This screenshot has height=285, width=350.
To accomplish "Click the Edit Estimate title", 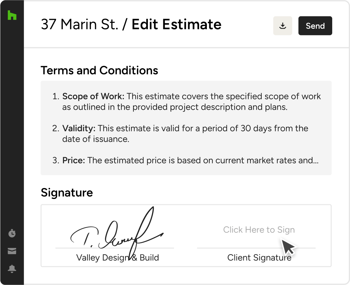I will click(x=176, y=24).
